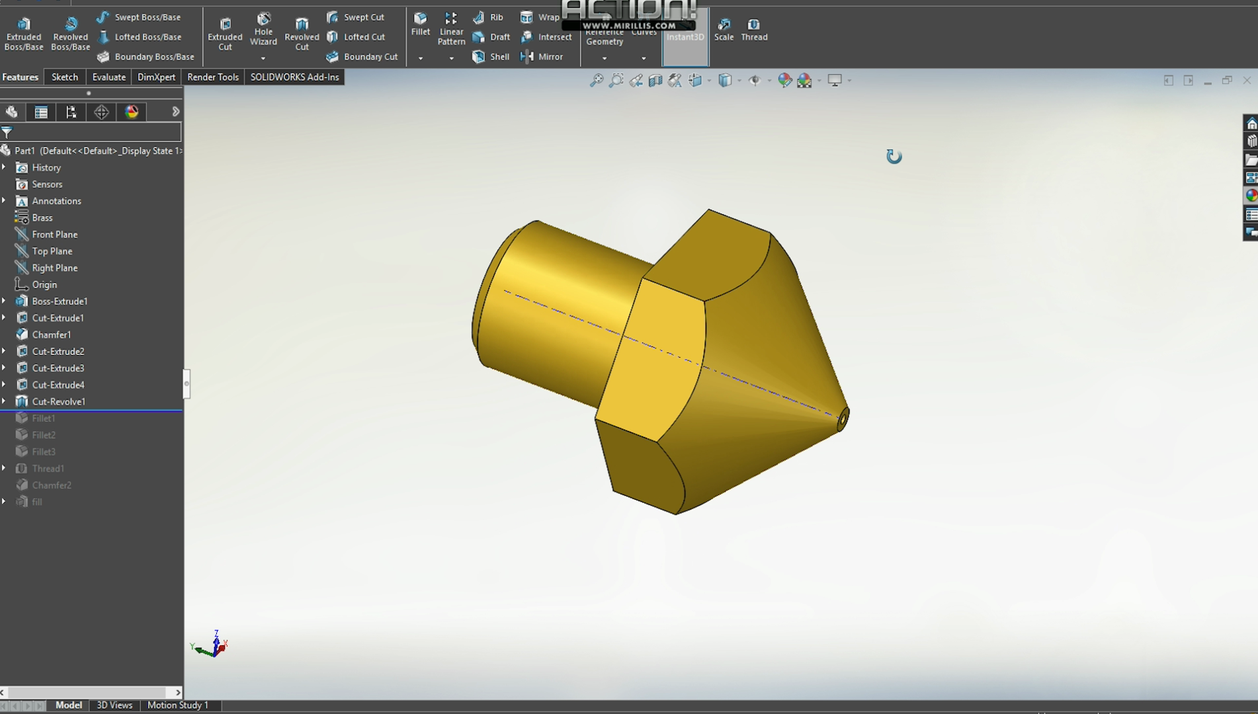Open the Thread tool

tap(754, 28)
